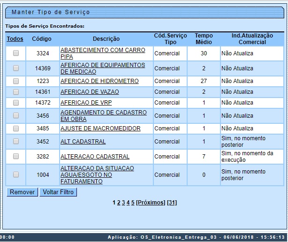Open the AFERICAO DE VRP link
Screen dimensions: 288x242
click(86, 103)
